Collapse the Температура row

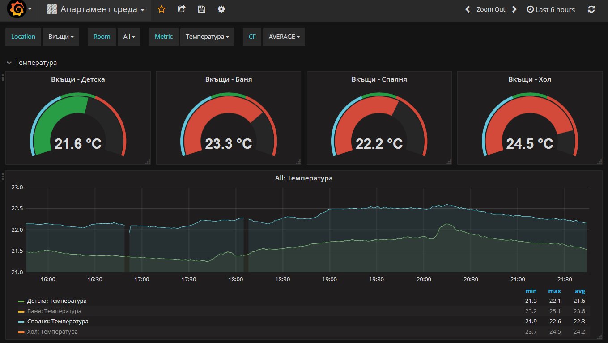(x=32, y=63)
